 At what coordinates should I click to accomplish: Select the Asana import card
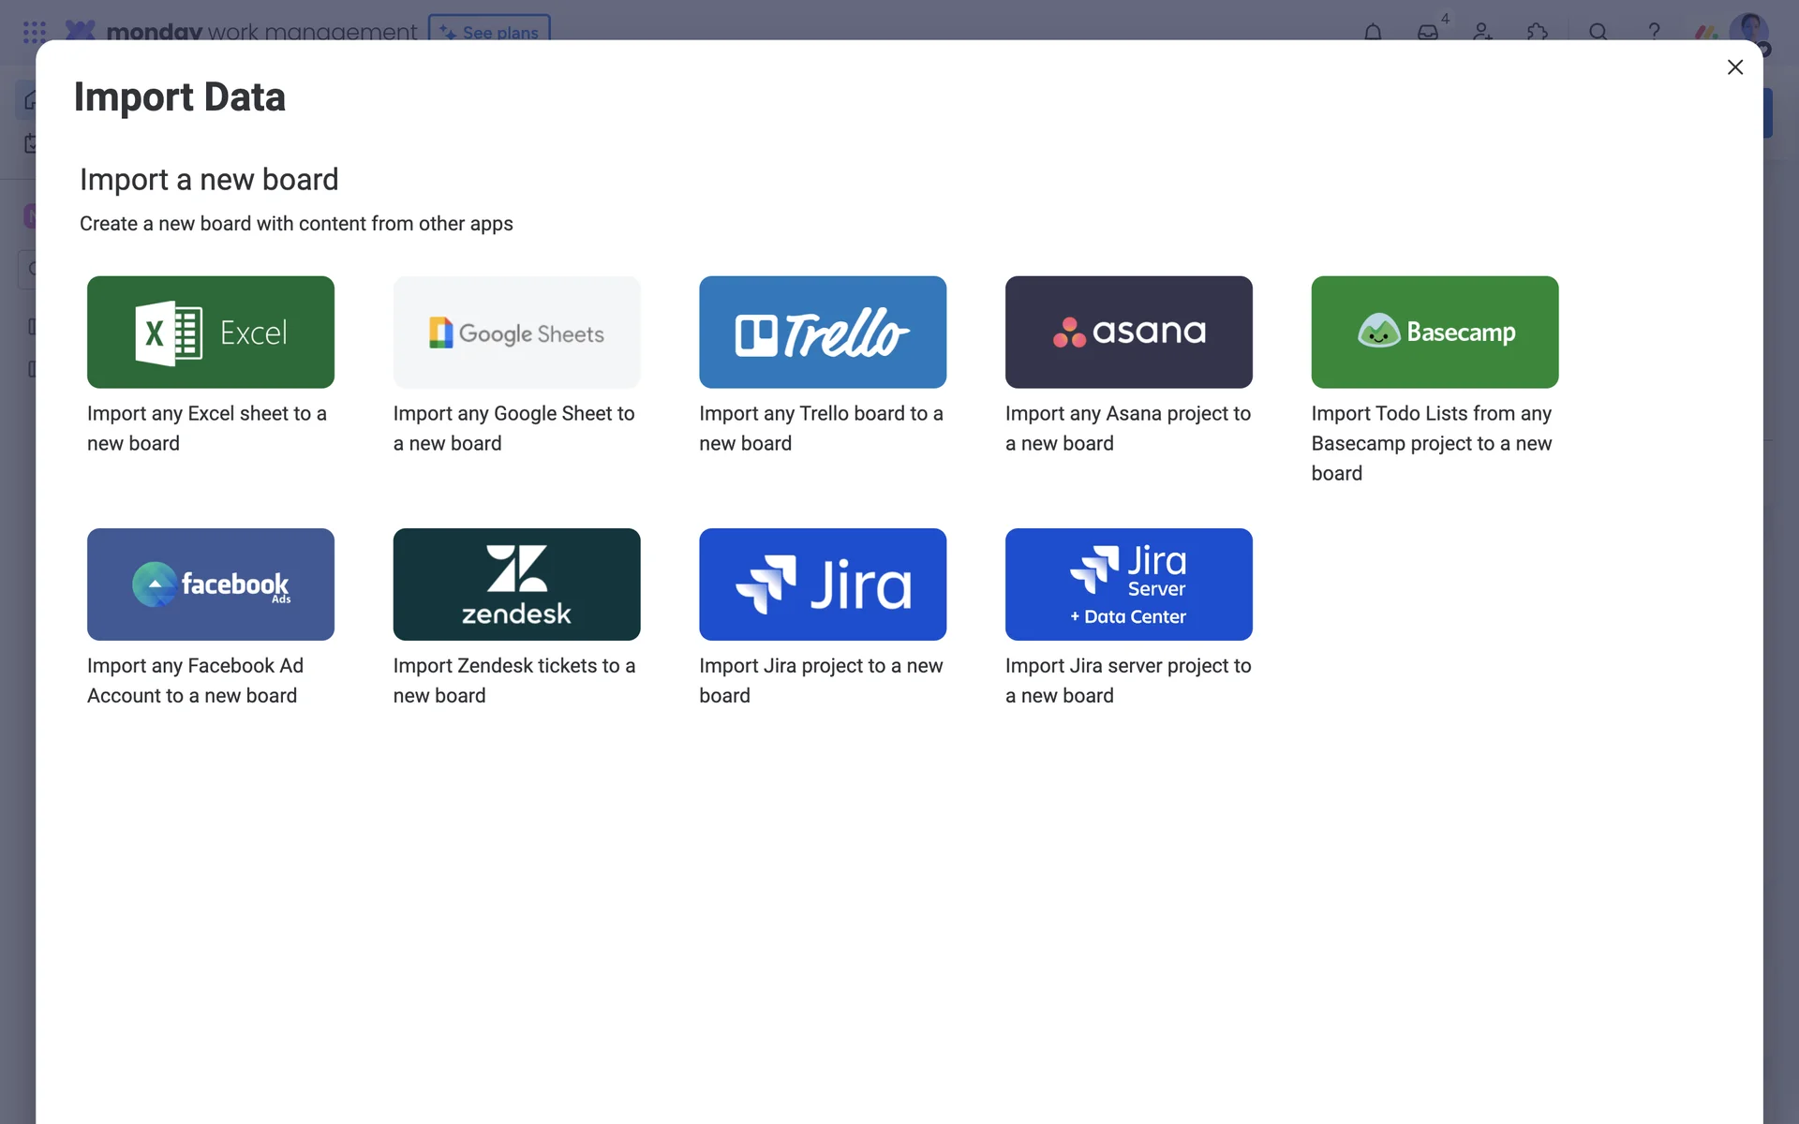coord(1128,332)
